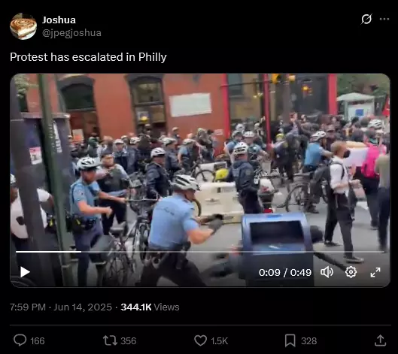Screen dimensions: 398x354
Task: Open the 7:59 PM Jun 14, 2025 timestamp
Action: click(61, 307)
